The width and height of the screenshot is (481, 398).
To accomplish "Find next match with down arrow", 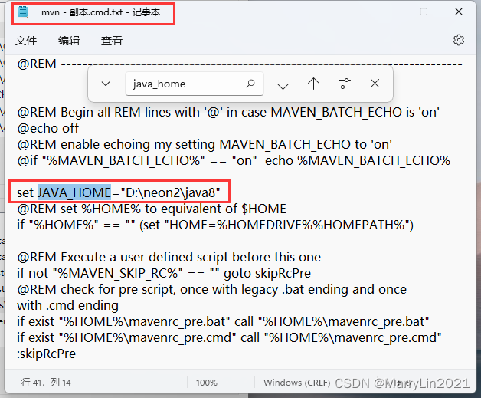I will (283, 84).
